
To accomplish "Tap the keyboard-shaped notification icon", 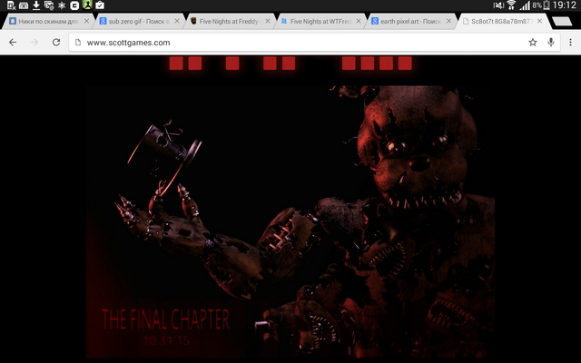I will (24, 5).
